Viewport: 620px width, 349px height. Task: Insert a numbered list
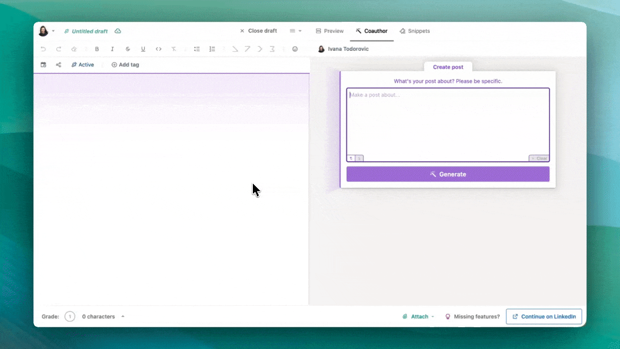click(212, 49)
